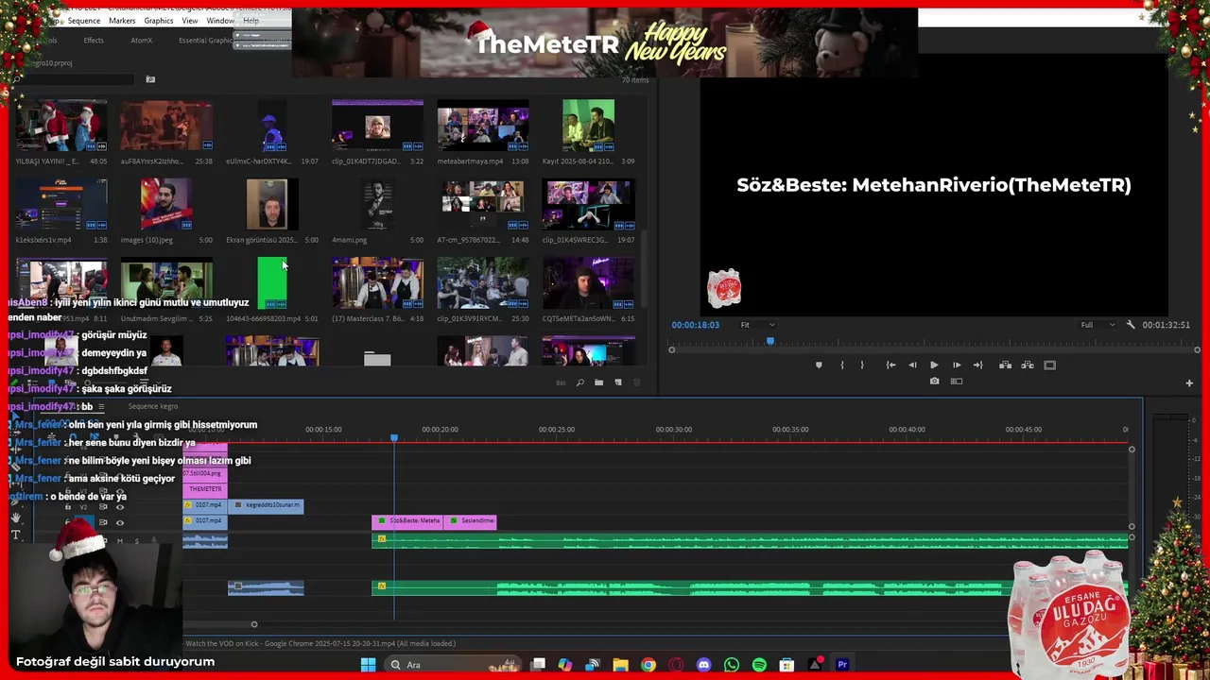Click the Program Monitor scrub bar playhead

click(770, 341)
